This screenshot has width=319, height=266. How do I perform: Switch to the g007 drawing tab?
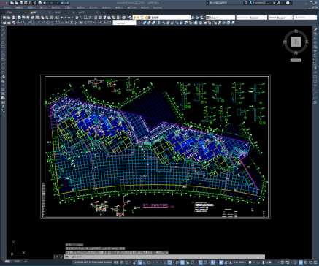[82, 12]
